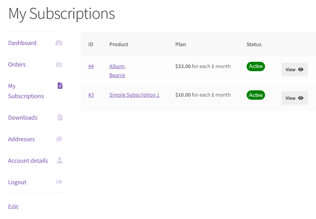Viewport: 316px width, 219px height.
Task: Go to Orders in sidebar
Action: [x=17, y=65]
